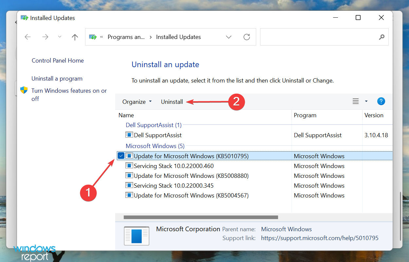Select the Programs breadcrumb in address bar

coord(126,37)
